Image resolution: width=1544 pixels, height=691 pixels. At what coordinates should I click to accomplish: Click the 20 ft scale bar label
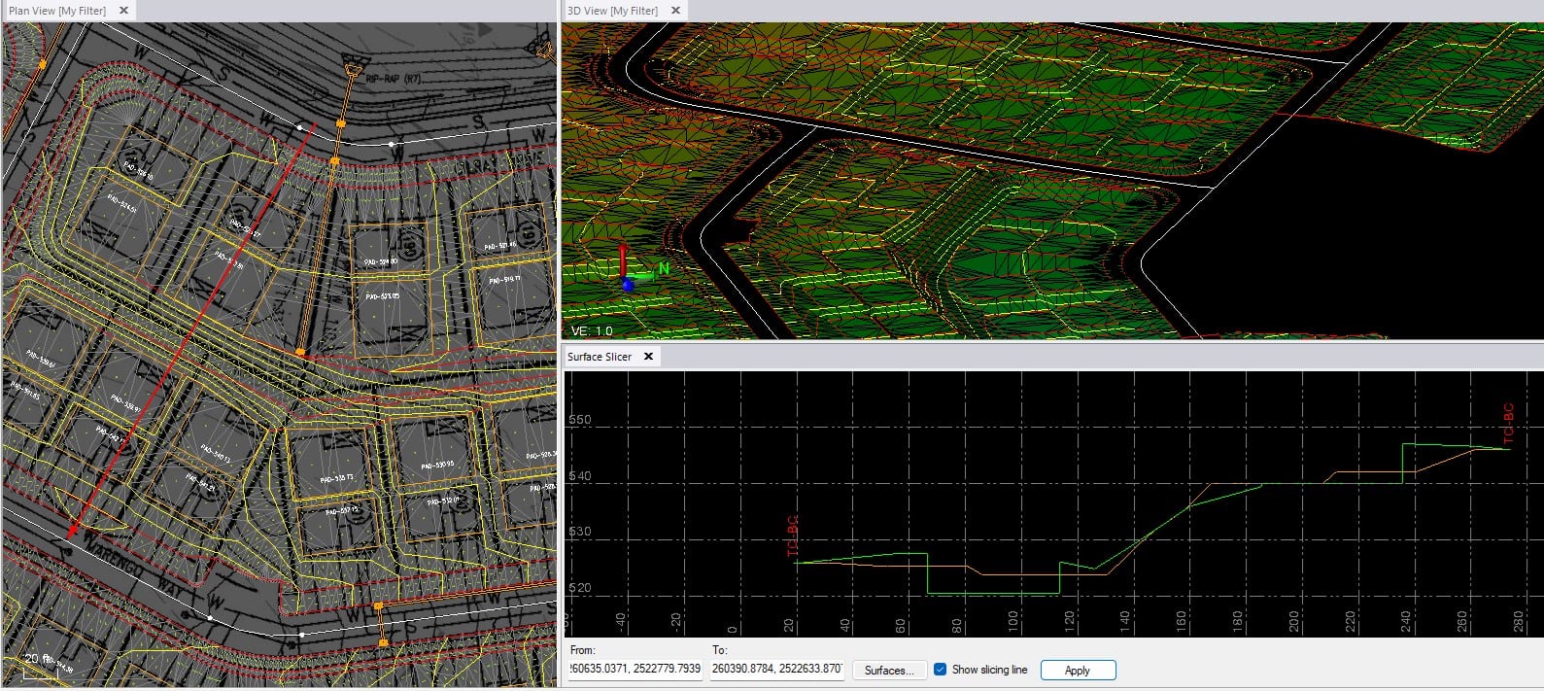click(39, 659)
